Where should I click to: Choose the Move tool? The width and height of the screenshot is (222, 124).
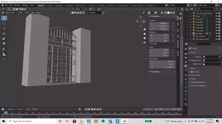coord(4,29)
